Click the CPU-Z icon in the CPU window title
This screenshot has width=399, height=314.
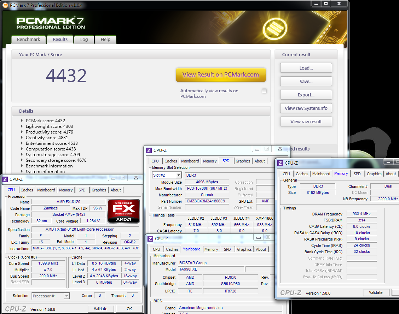tap(5, 179)
